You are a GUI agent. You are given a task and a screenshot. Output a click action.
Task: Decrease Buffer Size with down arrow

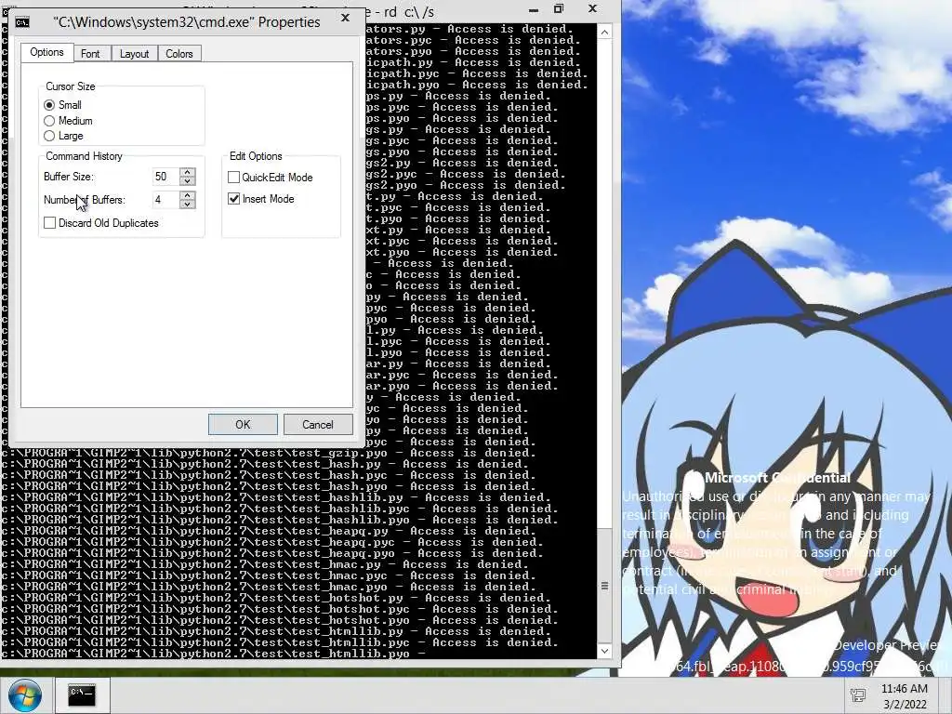(188, 181)
